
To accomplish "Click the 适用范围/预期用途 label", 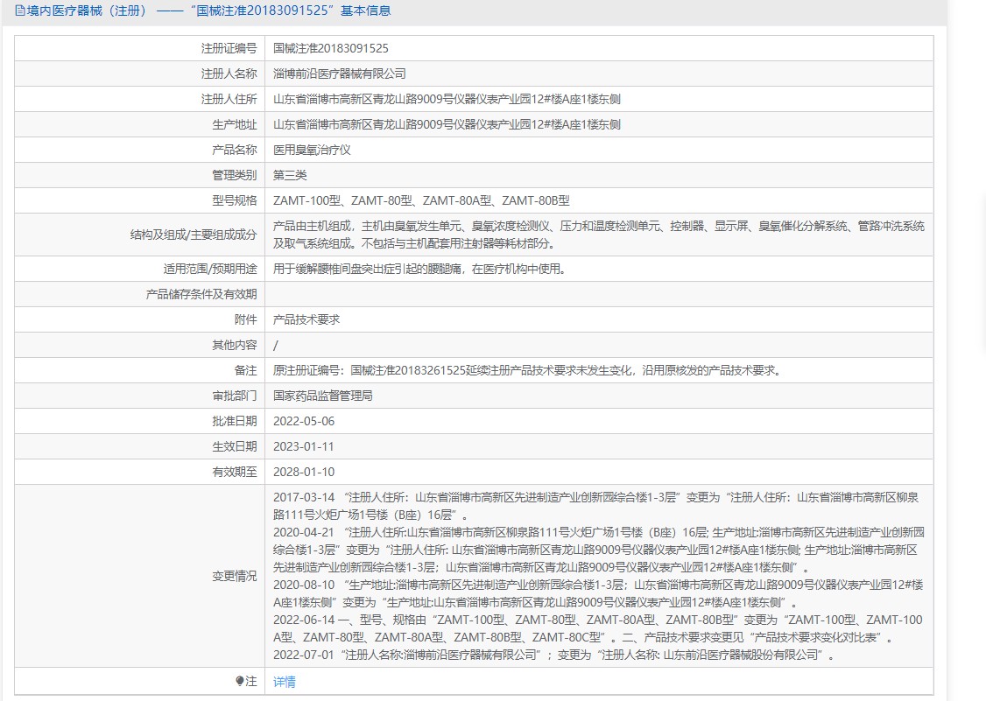I will (210, 269).
